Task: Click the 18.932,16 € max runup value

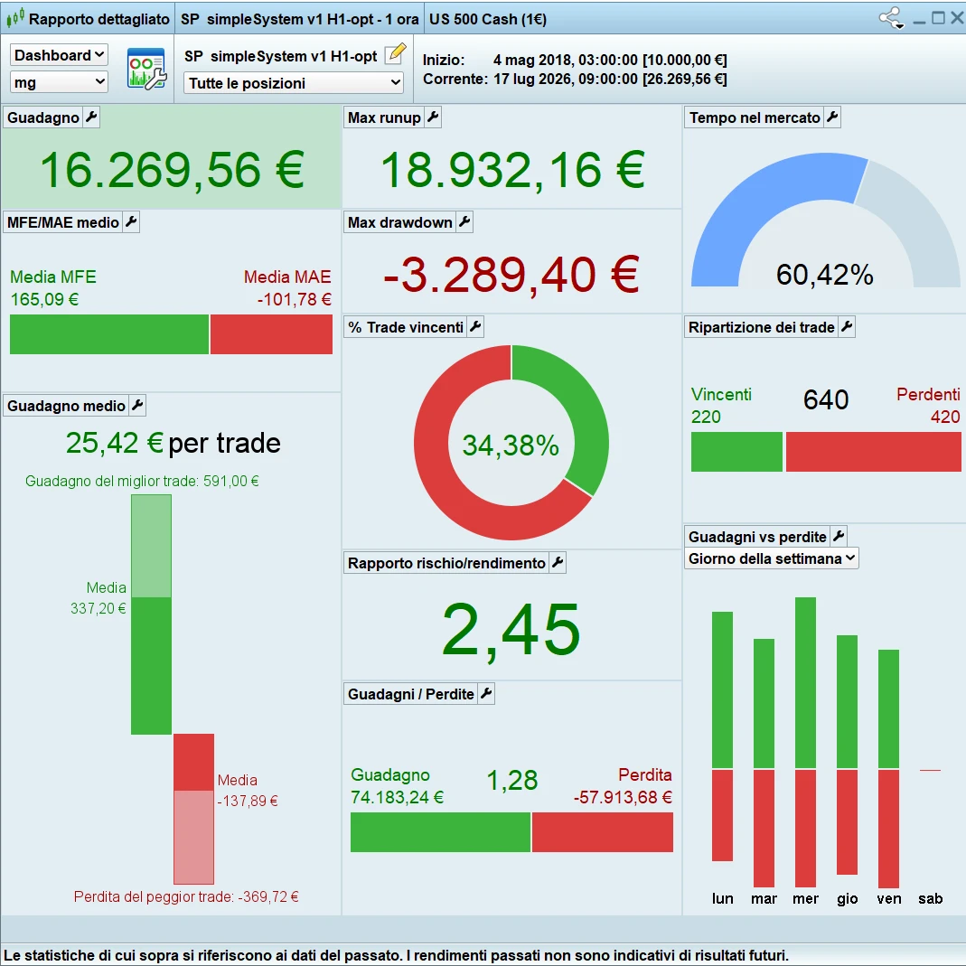Action: click(512, 170)
